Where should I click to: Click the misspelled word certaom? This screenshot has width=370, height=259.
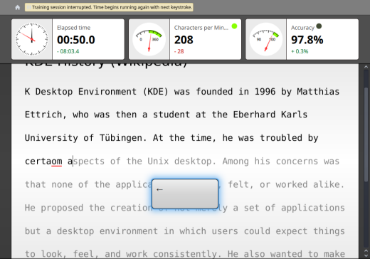[x=43, y=162]
